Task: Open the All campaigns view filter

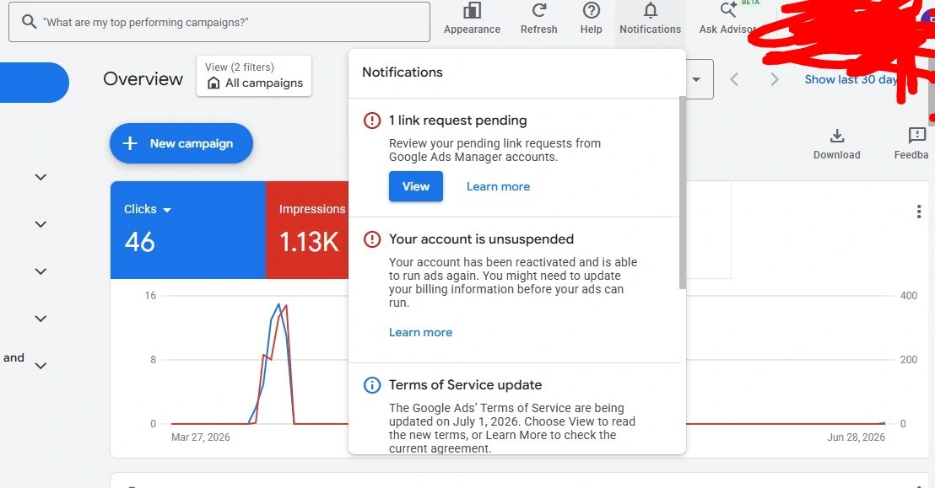Action: pyautogui.click(x=254, y=76)
